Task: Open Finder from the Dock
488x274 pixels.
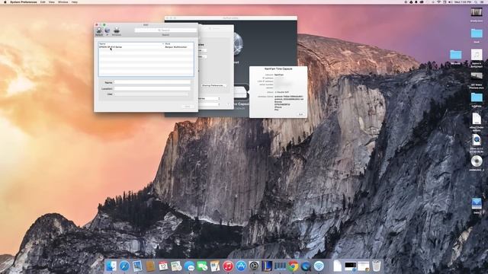Action: 111,266
